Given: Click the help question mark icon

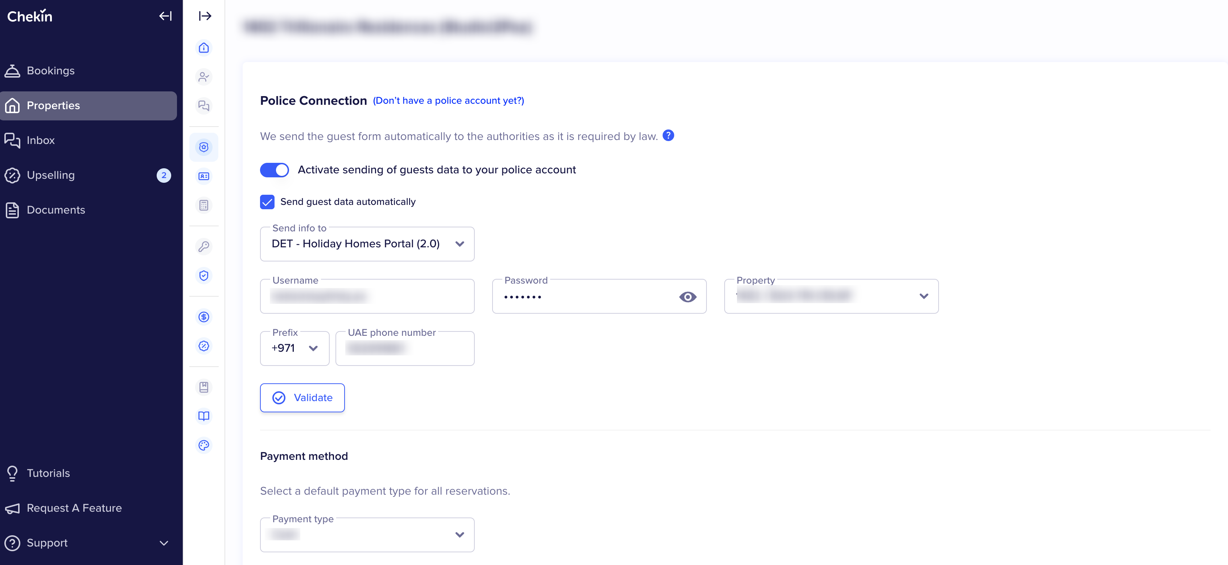Looking at the screenshot, I should pyautogui.click(x=668, y=136).
